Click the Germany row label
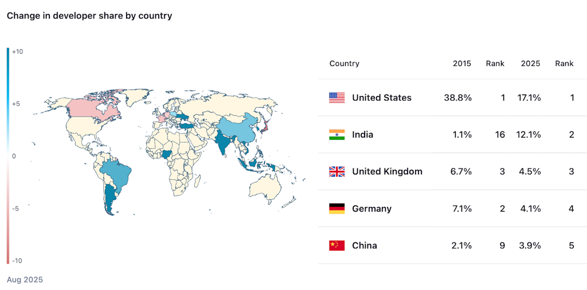587x290 pixels. pos(371,209)
